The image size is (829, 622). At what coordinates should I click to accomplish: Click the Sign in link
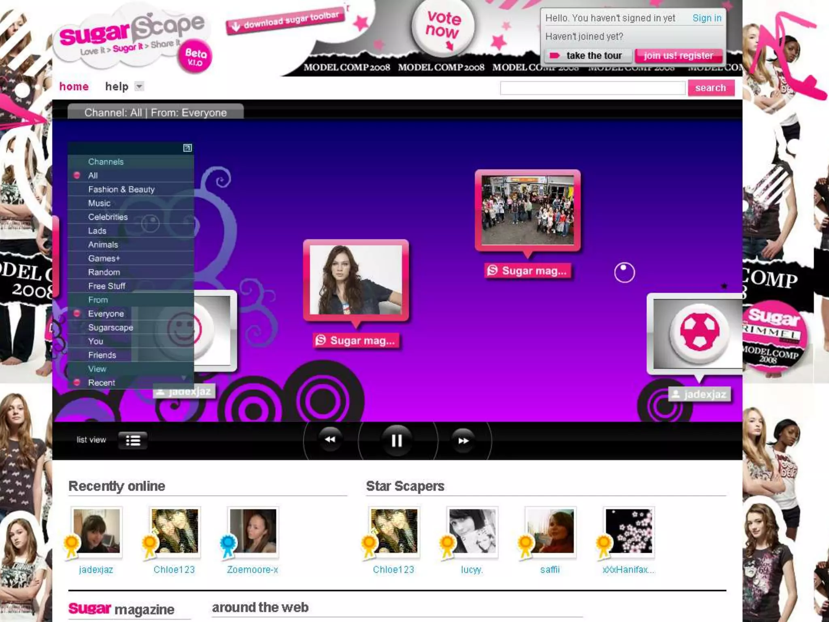[707, 18]
